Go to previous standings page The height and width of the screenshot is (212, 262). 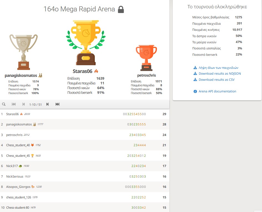click(24, 104)
